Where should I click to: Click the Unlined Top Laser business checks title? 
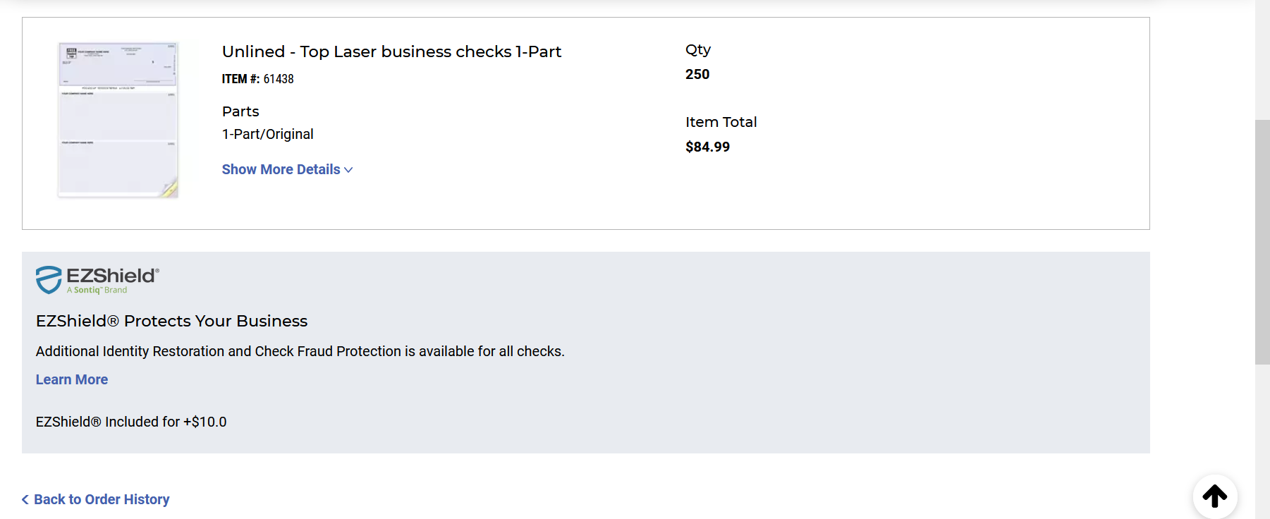(391, 51)
